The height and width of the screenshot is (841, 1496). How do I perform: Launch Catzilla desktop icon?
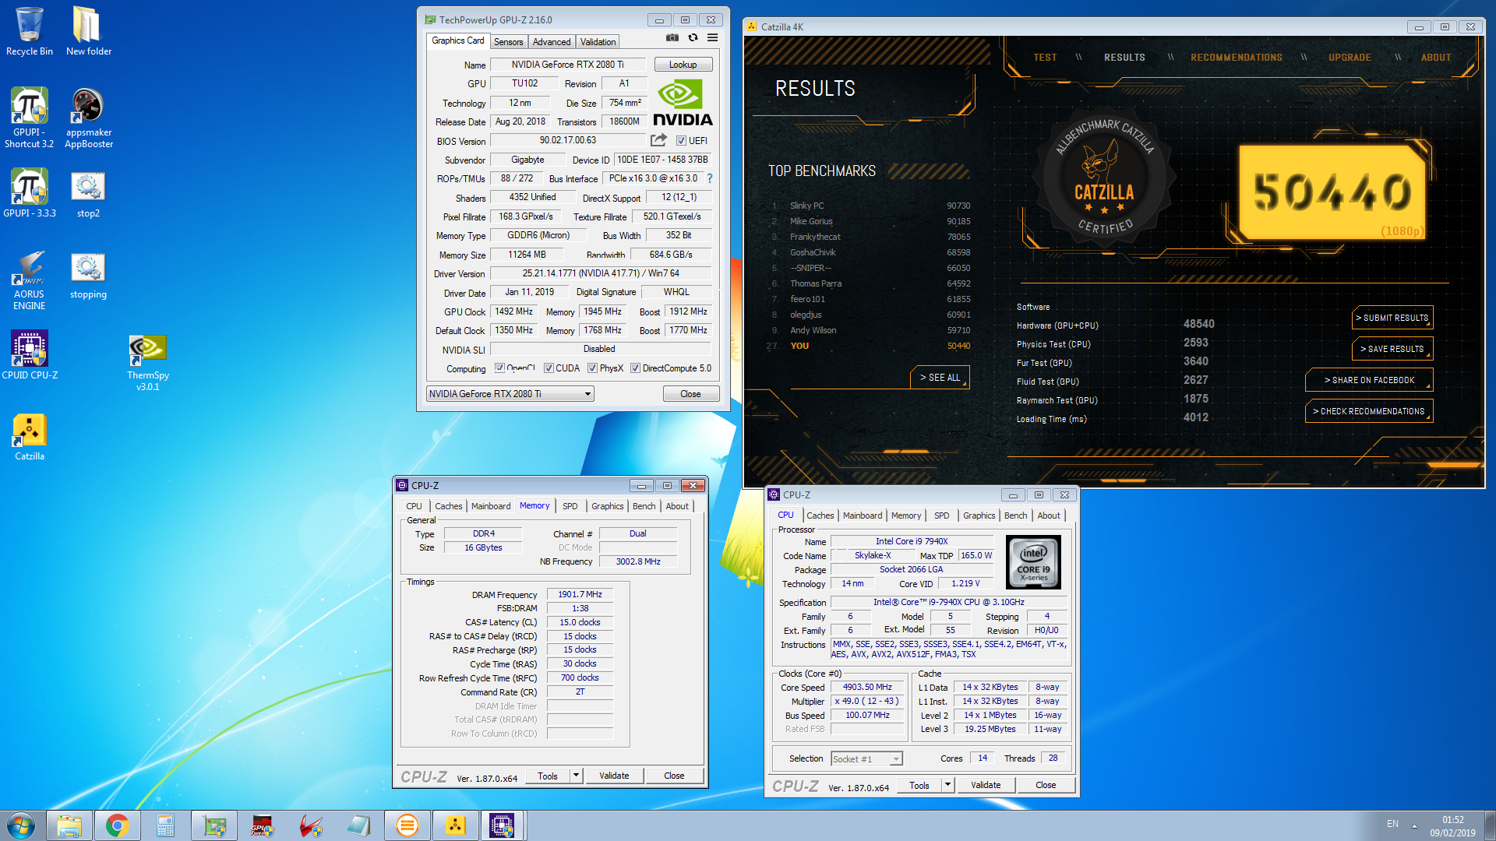tap(30, 437)
